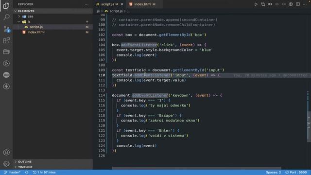Click the next change icon in toolbar
Image resolution: width=311 pixels, height=175 pixels.
tap(284, 4)
